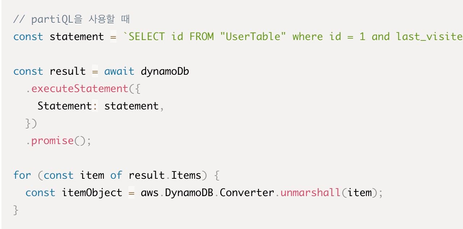Image resolution: width=463 pixels, height=229 pixels.
Task: Click the 'itemObject' variable name
Action: pos(92,193)
